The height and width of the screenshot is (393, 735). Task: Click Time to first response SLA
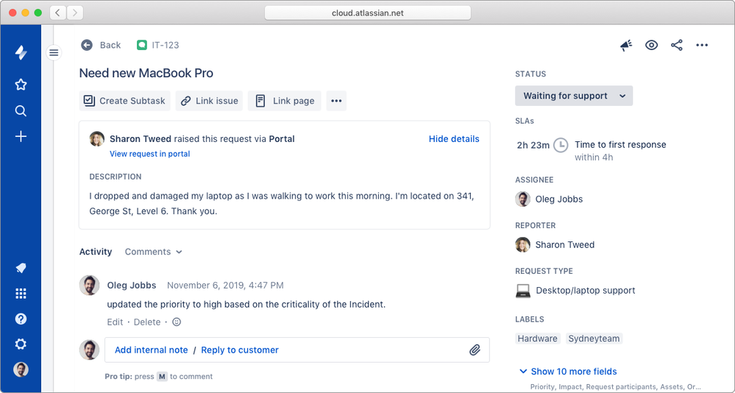pyautogui.click(x=620, y=144)
